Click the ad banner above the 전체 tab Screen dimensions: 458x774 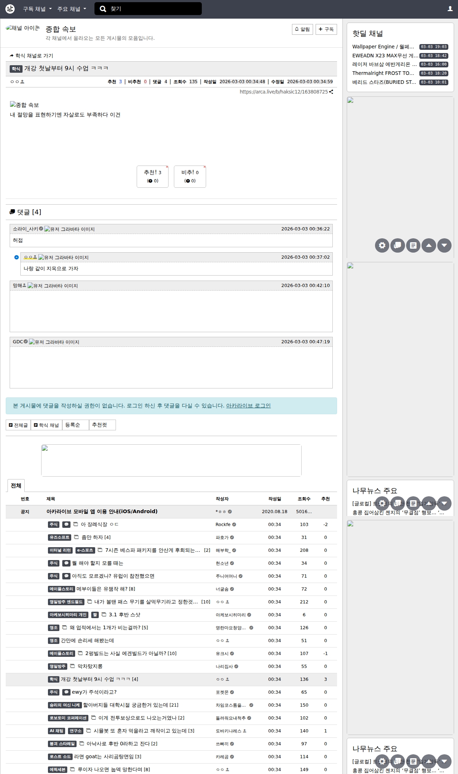pos(171,460)
